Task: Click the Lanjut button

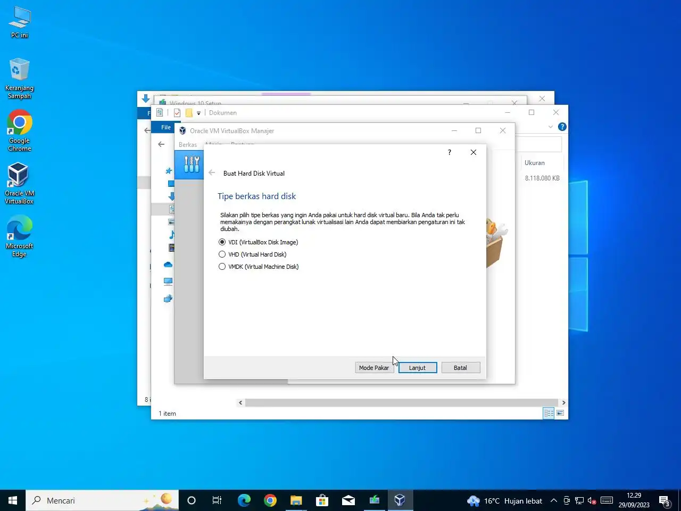Action: pyautogui.click(x=418, y=368)
